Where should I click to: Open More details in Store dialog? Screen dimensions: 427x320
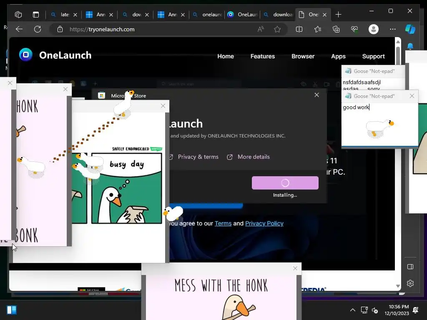248,157
